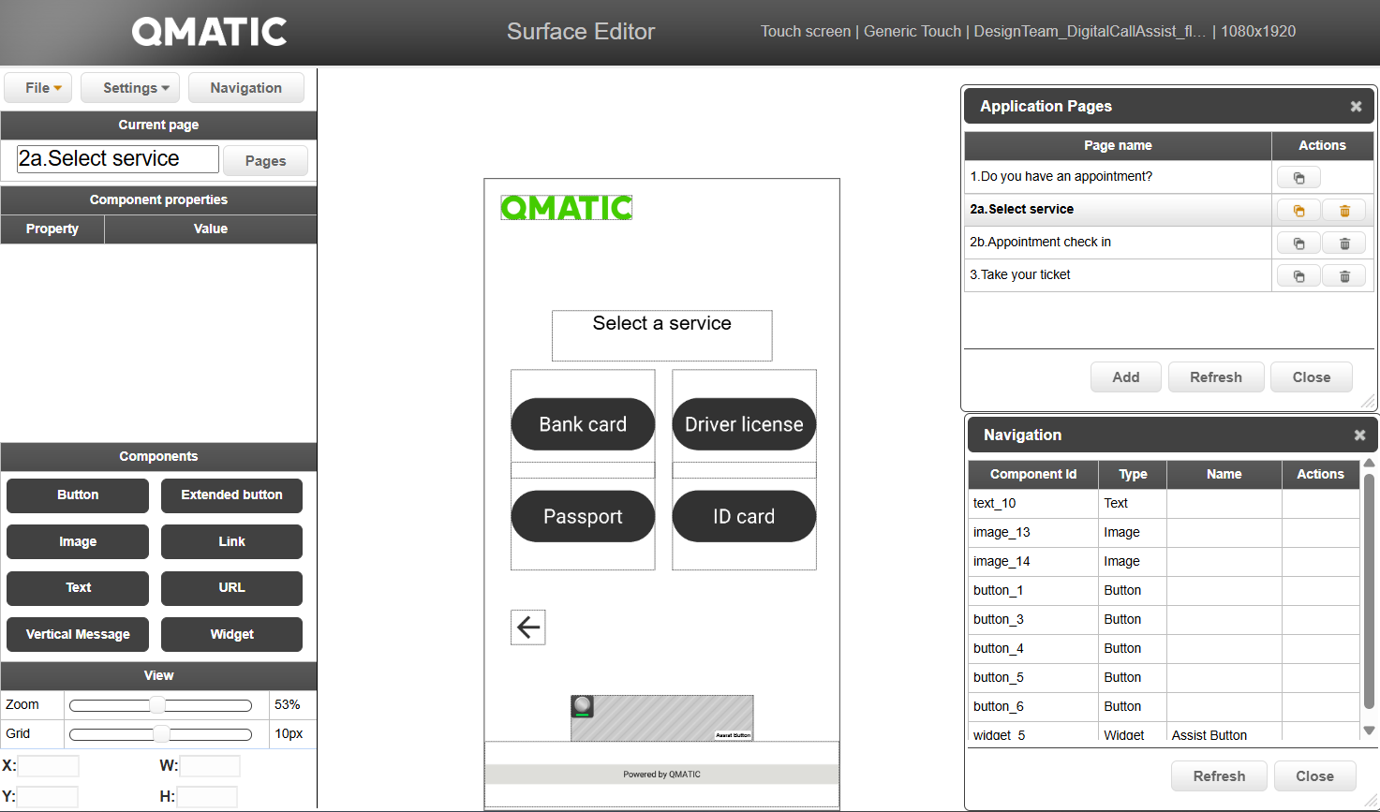Expand the Settings dropdown
The width and height of the screenshot is (1380, 812).
click(130, 88)
